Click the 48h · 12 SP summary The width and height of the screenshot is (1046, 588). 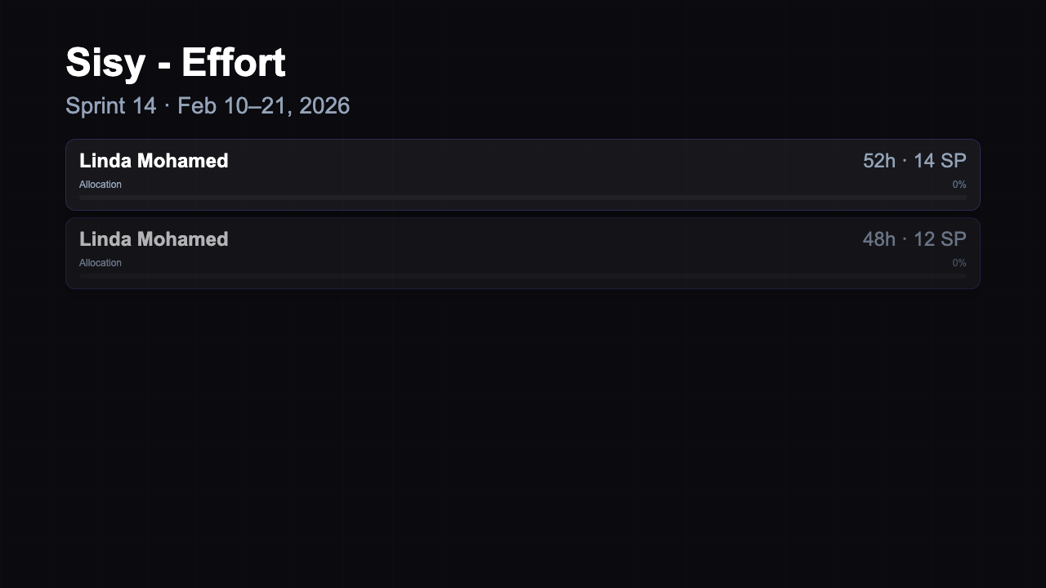tap(914, 239)
